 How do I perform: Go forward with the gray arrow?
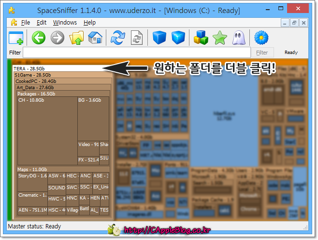(x=58, y=38)
